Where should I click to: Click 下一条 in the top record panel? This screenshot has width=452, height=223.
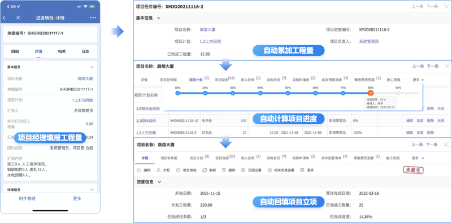tap(432, 7)
